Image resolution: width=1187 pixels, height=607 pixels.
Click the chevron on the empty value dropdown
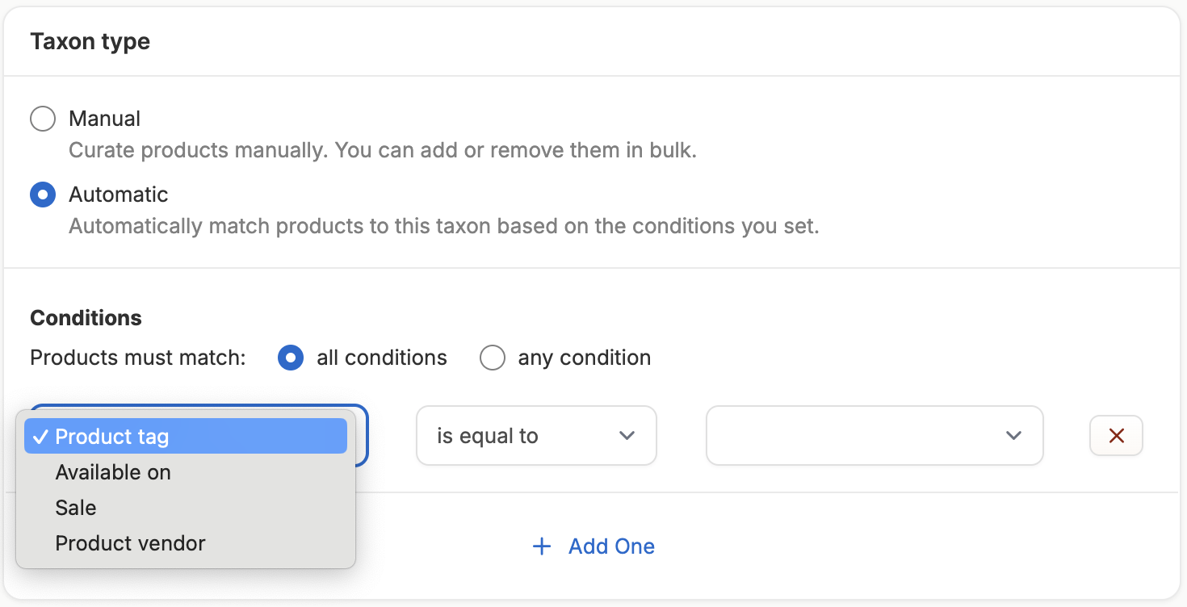click(x=1013, y=436)
